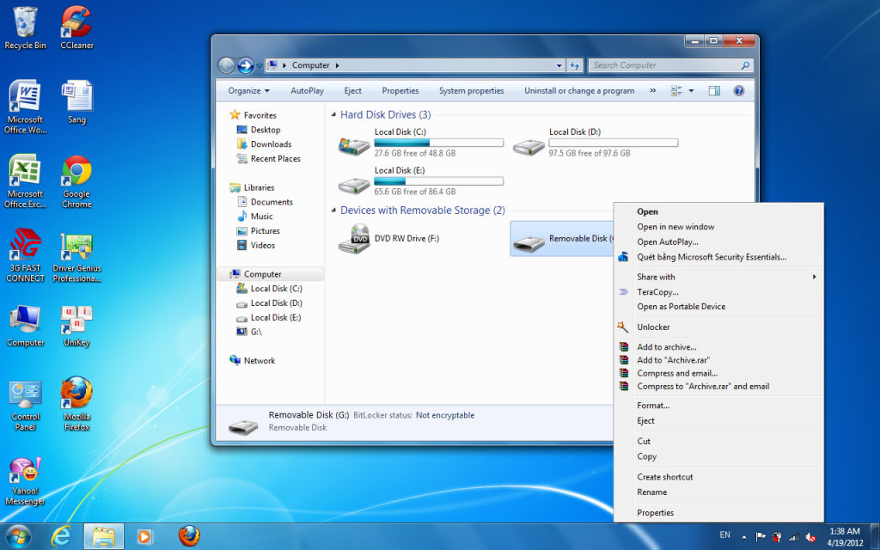Select Properties in the context menu
880x550 pixels.
coord(655,513)
